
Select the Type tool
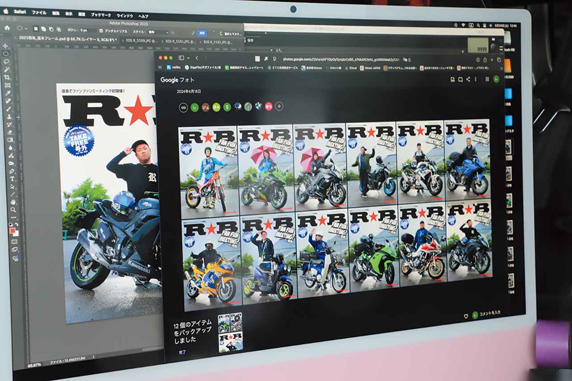12,178
